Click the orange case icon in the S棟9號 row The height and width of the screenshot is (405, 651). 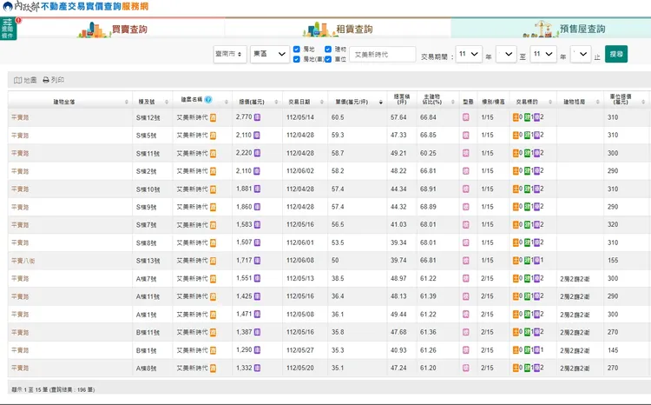(x=213, y=207)
